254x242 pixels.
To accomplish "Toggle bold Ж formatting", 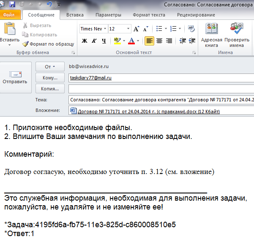I will [84, 41].
